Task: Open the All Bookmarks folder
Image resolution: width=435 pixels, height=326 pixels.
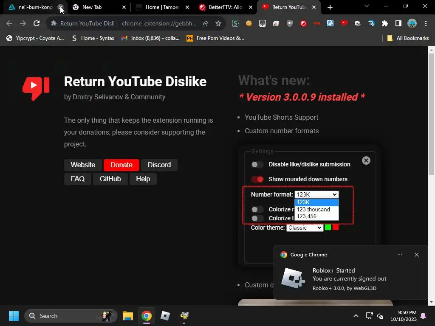Action: (x=408, y=38)
